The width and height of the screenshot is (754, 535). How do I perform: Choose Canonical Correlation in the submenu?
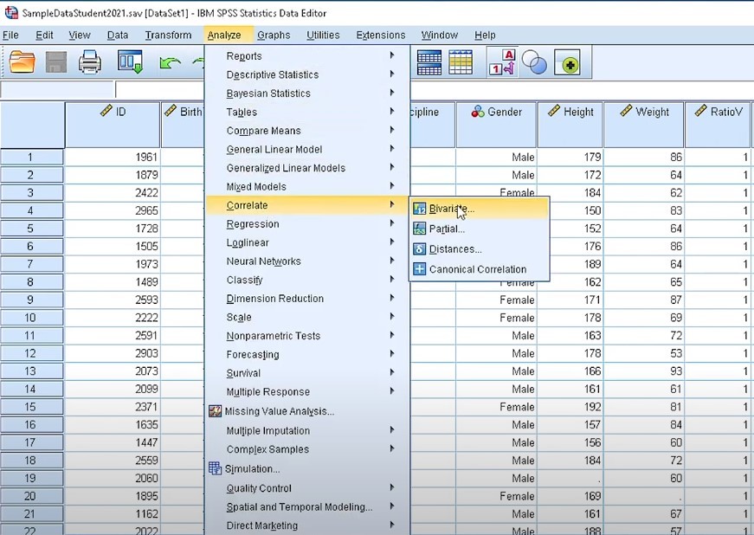click(479, 269)
